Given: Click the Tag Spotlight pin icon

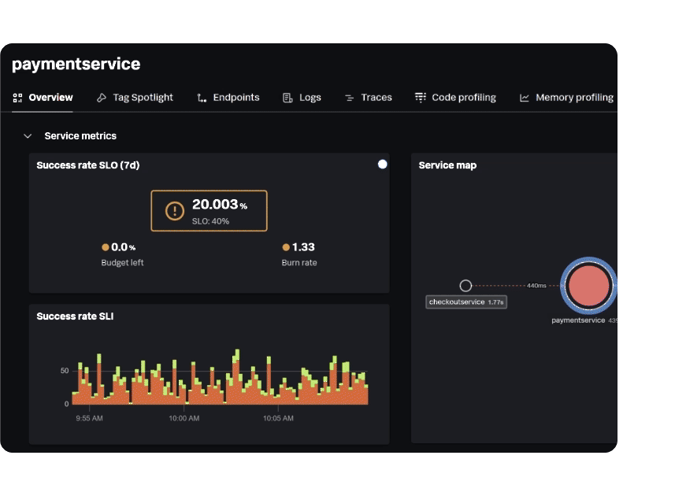Looking at the screenshot, I should pyautogui.click(x=102, y=98).
